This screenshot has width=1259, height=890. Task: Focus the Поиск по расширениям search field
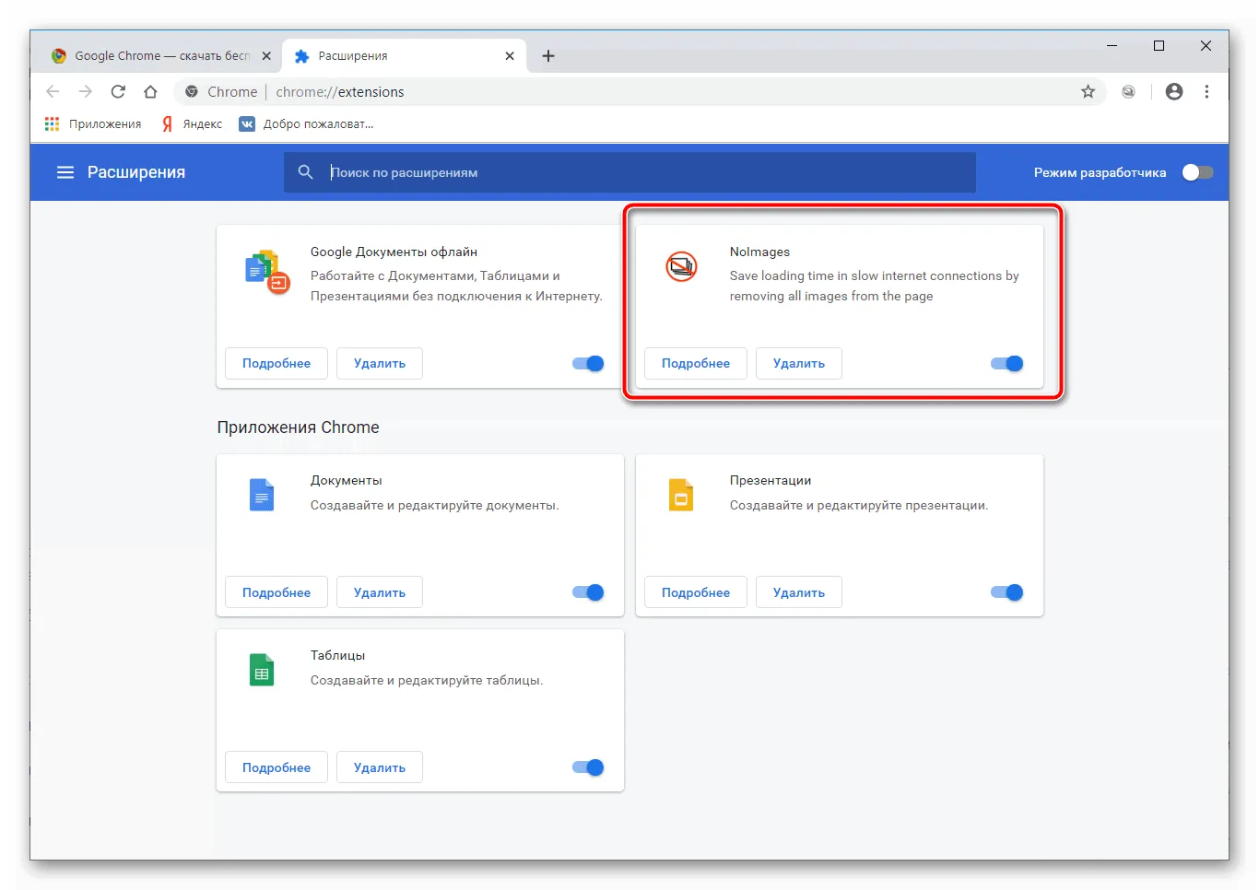(629, 172)
